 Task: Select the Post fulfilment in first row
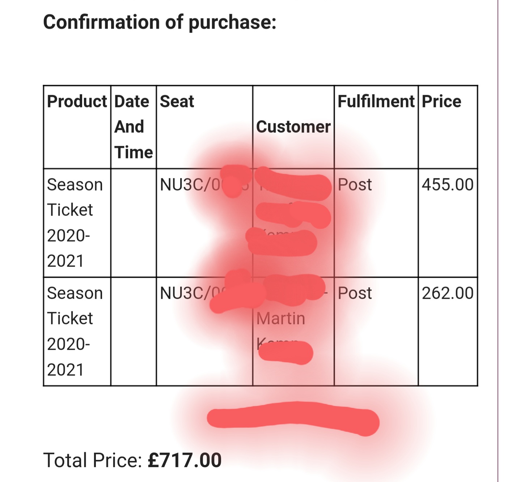[x=355, y=185]
